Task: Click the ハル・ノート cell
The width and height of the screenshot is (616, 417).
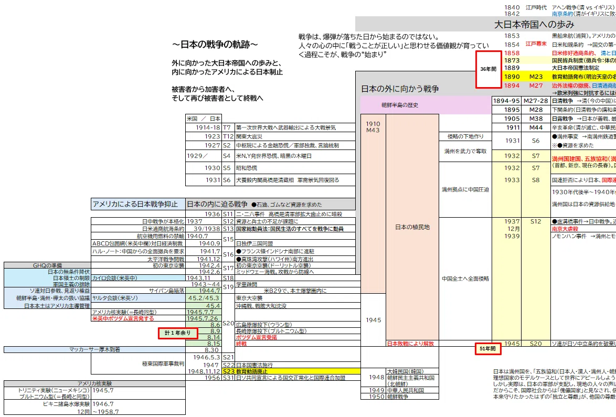Action: click(138, 251)
